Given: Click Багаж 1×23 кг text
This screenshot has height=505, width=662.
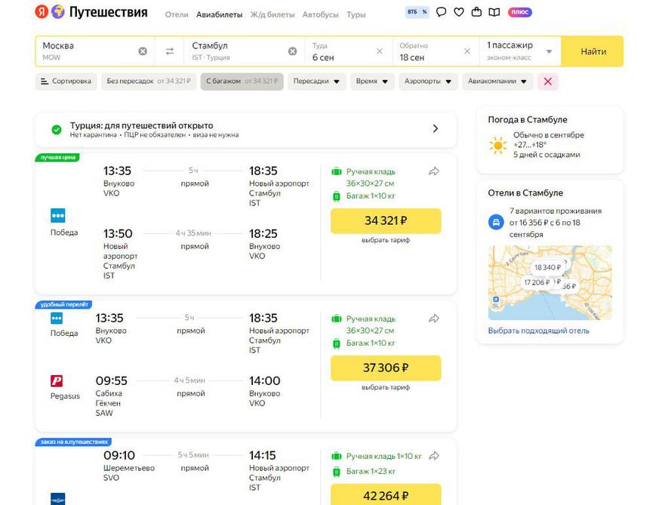Looking at the screenshot, I should click(371, 471).
